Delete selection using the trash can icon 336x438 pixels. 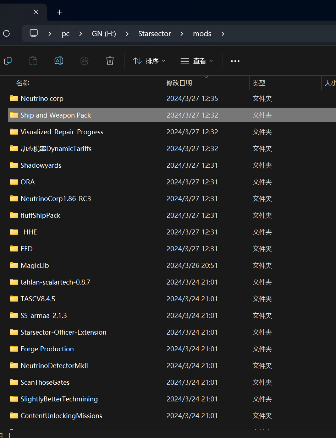pos(110,61)
